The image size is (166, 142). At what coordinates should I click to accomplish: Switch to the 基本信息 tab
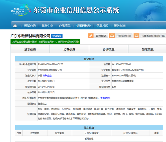point(30,49)
